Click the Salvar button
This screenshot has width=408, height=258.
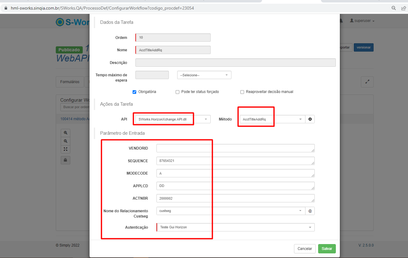tap(327, 249)
